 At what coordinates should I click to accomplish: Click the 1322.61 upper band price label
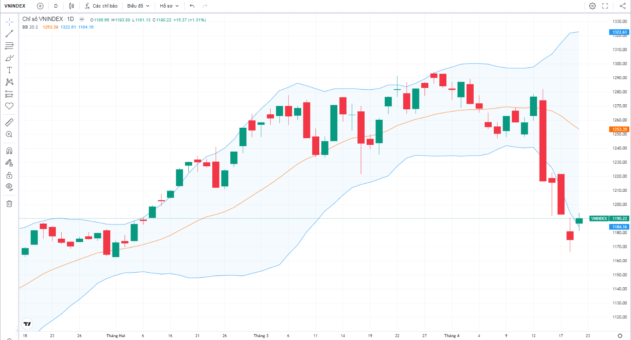click(619, 32)
